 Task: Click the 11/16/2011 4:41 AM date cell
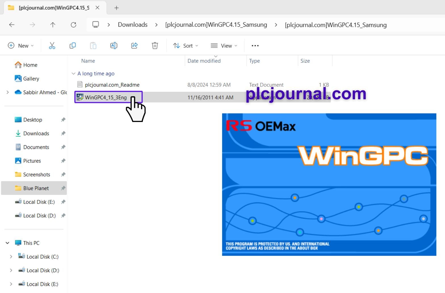point(210,97)
